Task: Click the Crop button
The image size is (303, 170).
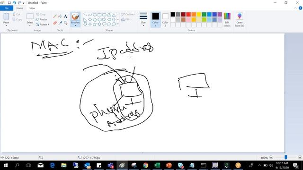Action: (41, 15)
